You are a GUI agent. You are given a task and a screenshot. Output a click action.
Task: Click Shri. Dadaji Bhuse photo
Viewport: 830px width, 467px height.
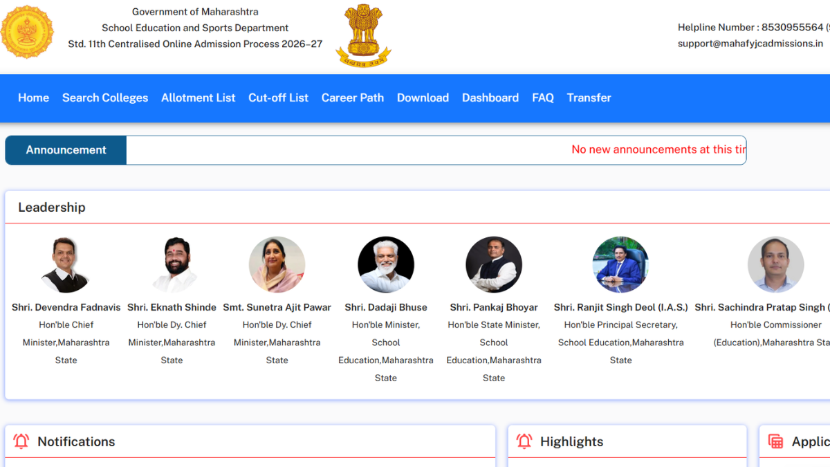386,265
